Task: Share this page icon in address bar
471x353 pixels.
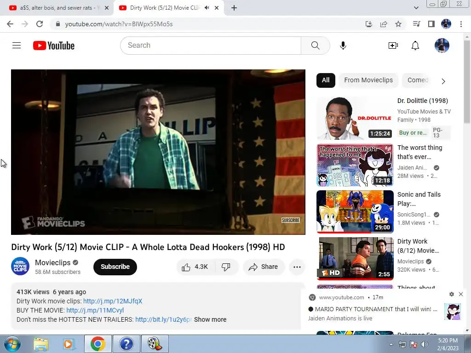Action: click(x=384, y=24)
